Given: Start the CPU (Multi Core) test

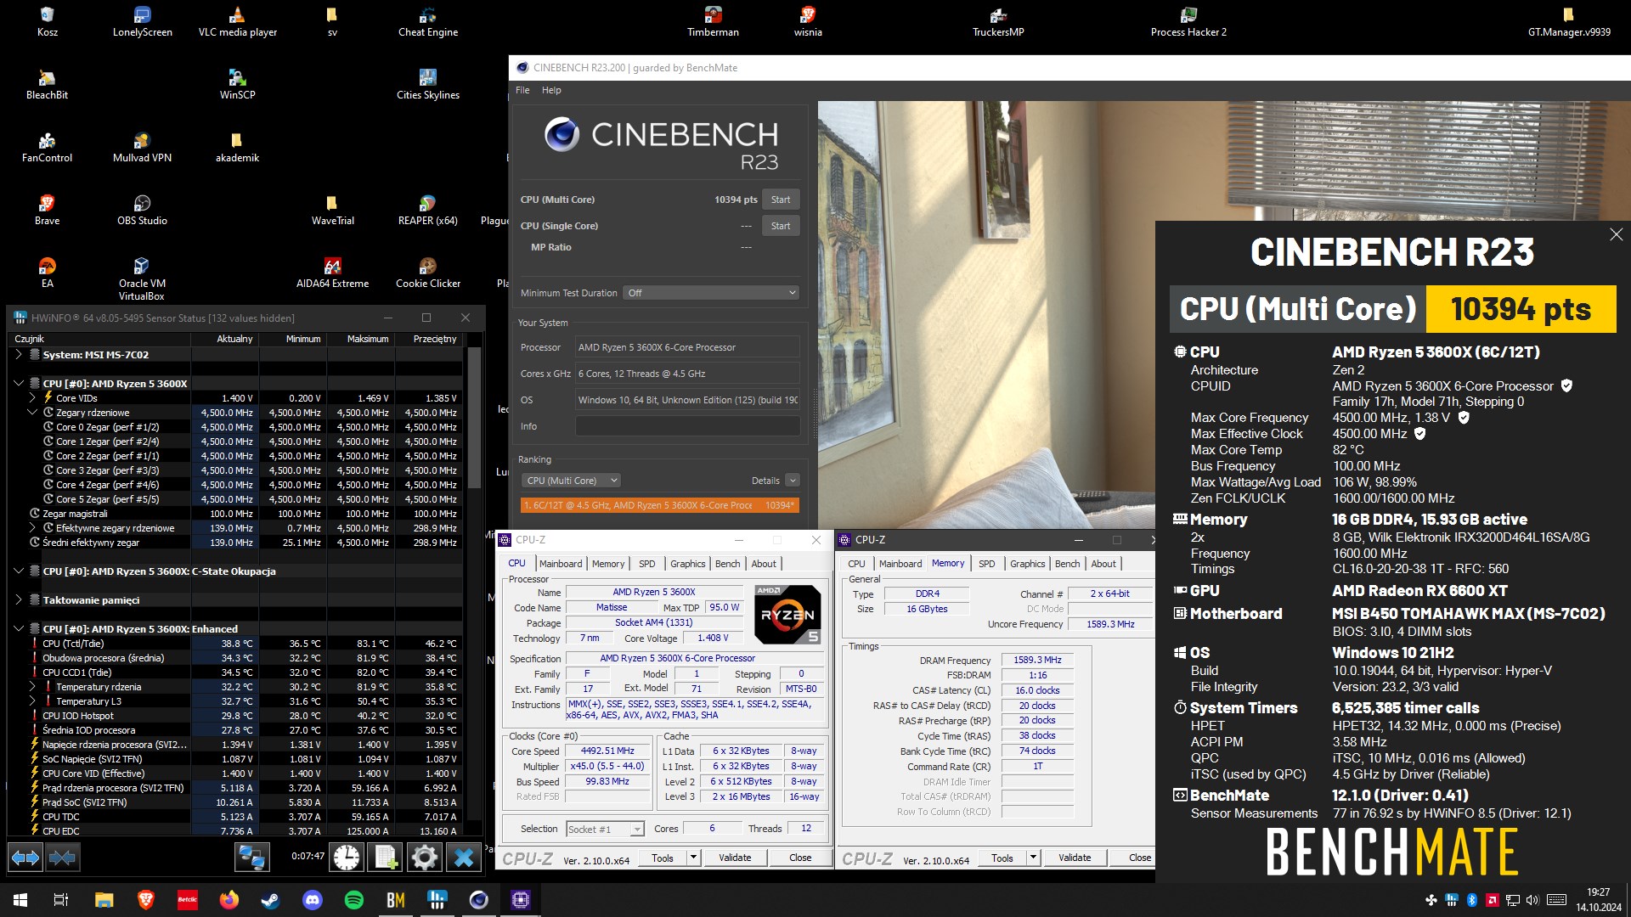Looking at the screenshot, I should 781,200.
